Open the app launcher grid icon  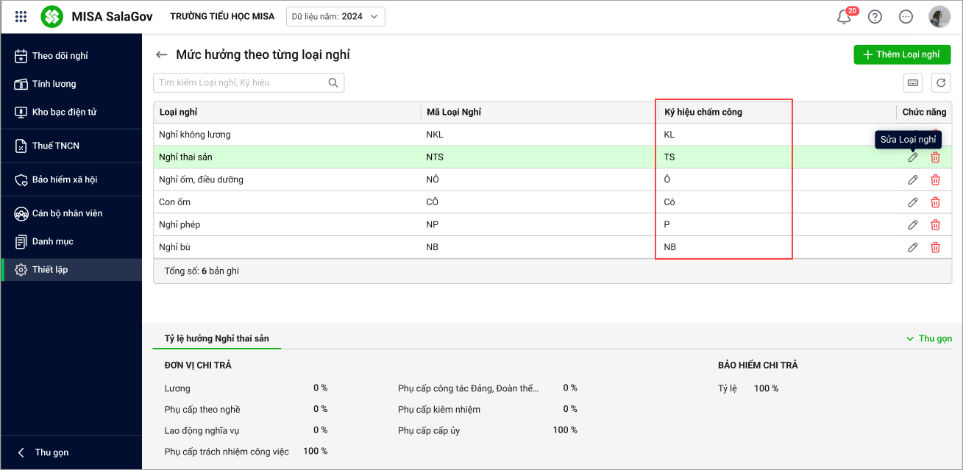click(21, 16)
